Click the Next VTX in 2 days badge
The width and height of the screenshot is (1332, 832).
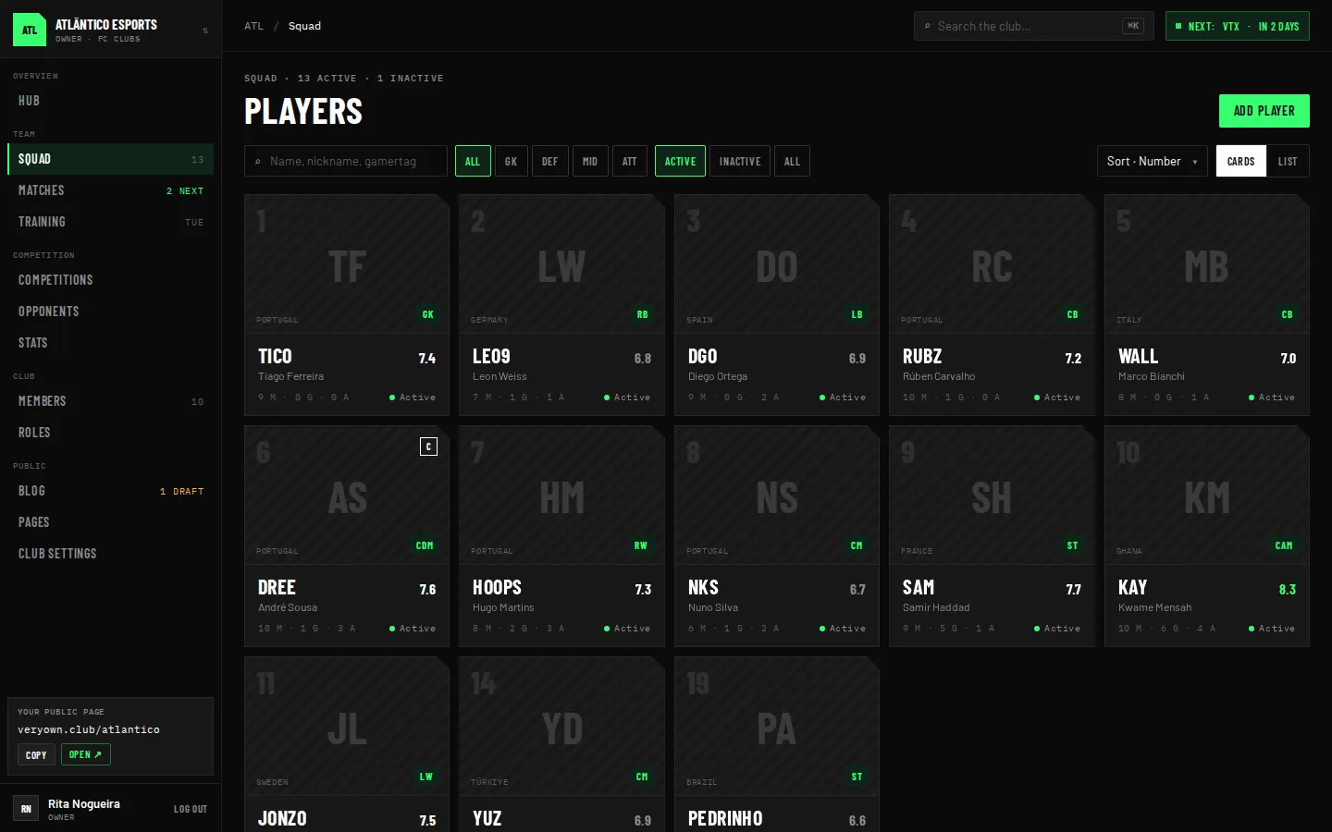[x=1238, y=26]
